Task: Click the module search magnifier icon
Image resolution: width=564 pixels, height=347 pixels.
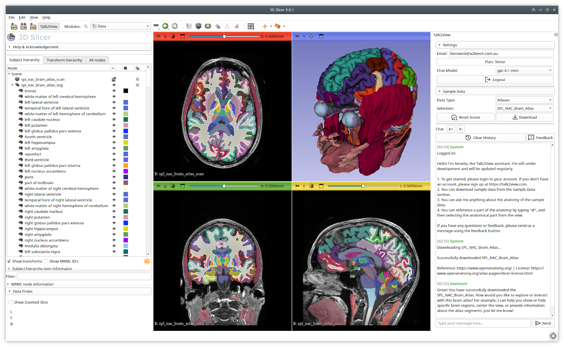Action: pyautogui.click(x=86, y=26)
